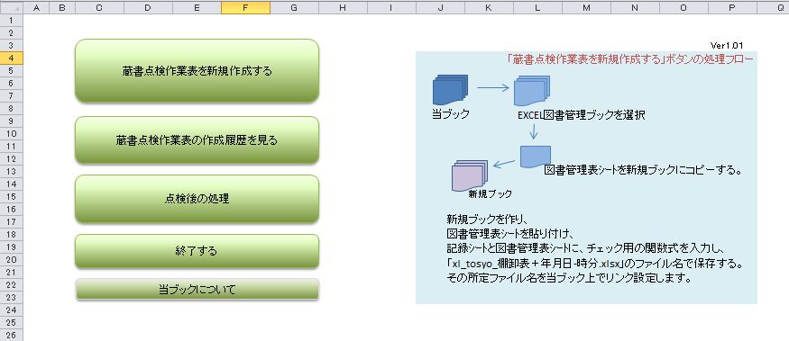Click the arrow between 当ブック and 図書管理ブック
The width and height of the screenshot is (789, 341).
click(493, 88)
